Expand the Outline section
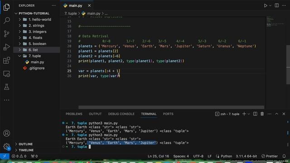 pyautogui.click(x=37, y=144)
